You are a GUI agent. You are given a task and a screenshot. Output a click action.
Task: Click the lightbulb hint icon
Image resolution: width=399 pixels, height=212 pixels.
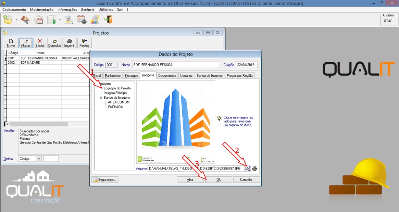[x=219, y=119]
